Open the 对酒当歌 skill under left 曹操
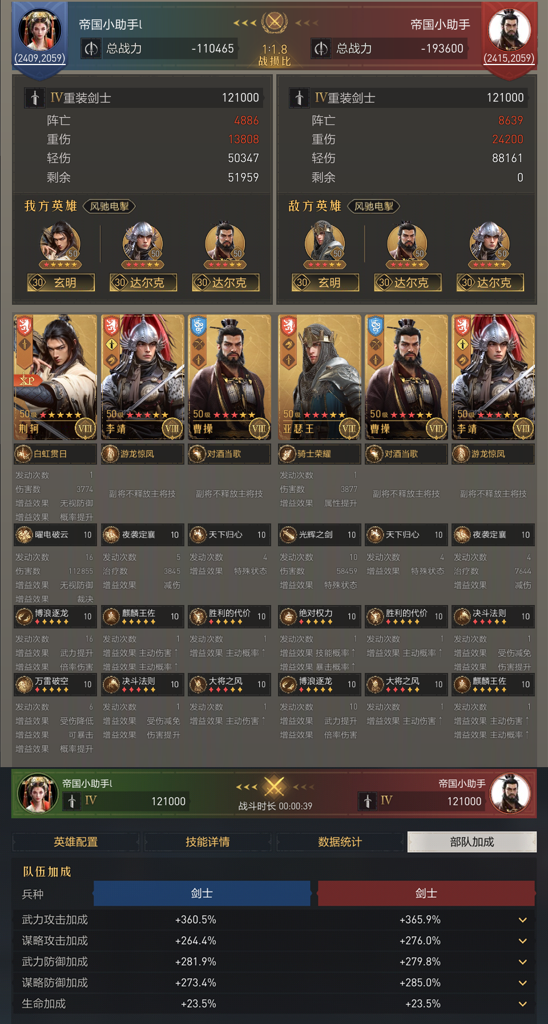The width and height of the screenshot is (548, 1024). tap(198, 454)
